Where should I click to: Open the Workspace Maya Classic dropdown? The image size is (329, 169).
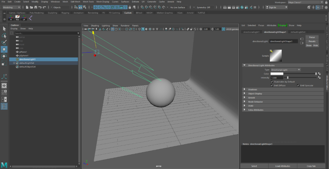pos(306,2)
